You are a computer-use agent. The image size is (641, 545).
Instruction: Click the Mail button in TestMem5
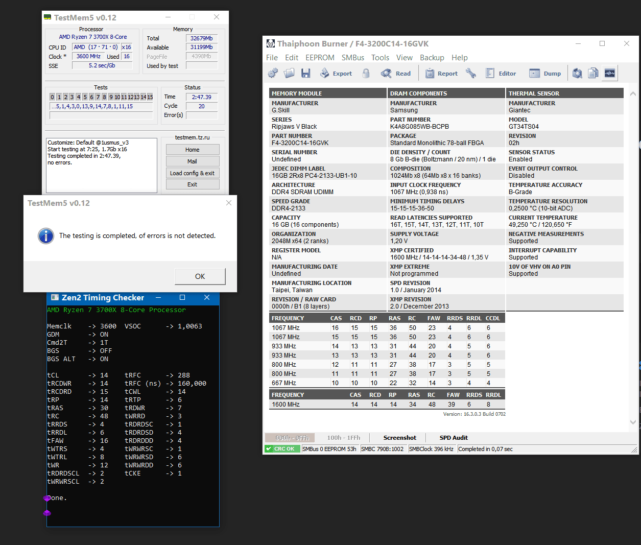pyautogui.click(x=193, y=161)
